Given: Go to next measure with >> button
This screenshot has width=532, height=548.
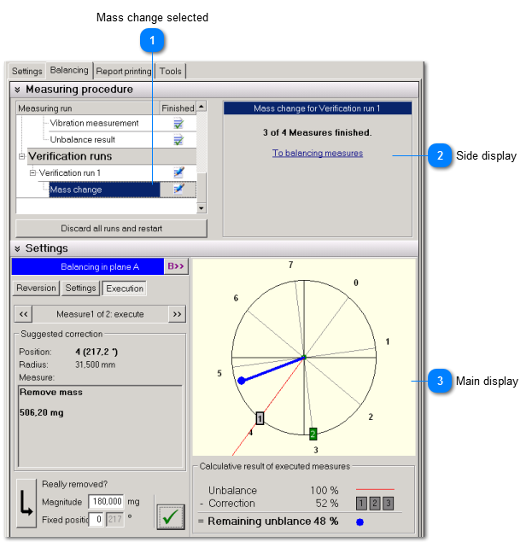Looking at the screenshot, I should (176, 313).
